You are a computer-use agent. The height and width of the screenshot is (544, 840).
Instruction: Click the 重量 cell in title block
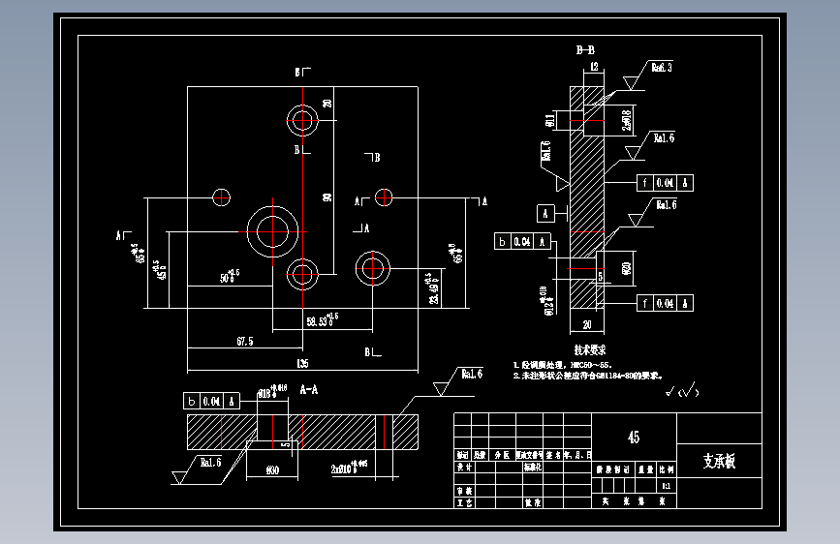(646, 469)
